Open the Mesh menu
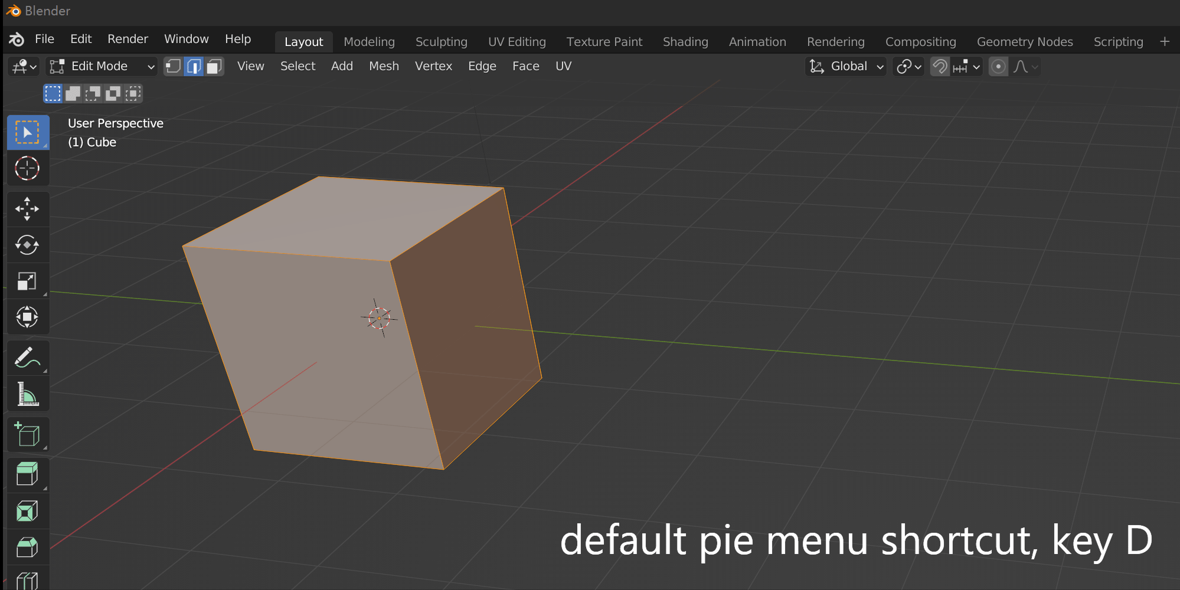The width and height of the screenshot is (1180, 590). [x=384, y=66]
